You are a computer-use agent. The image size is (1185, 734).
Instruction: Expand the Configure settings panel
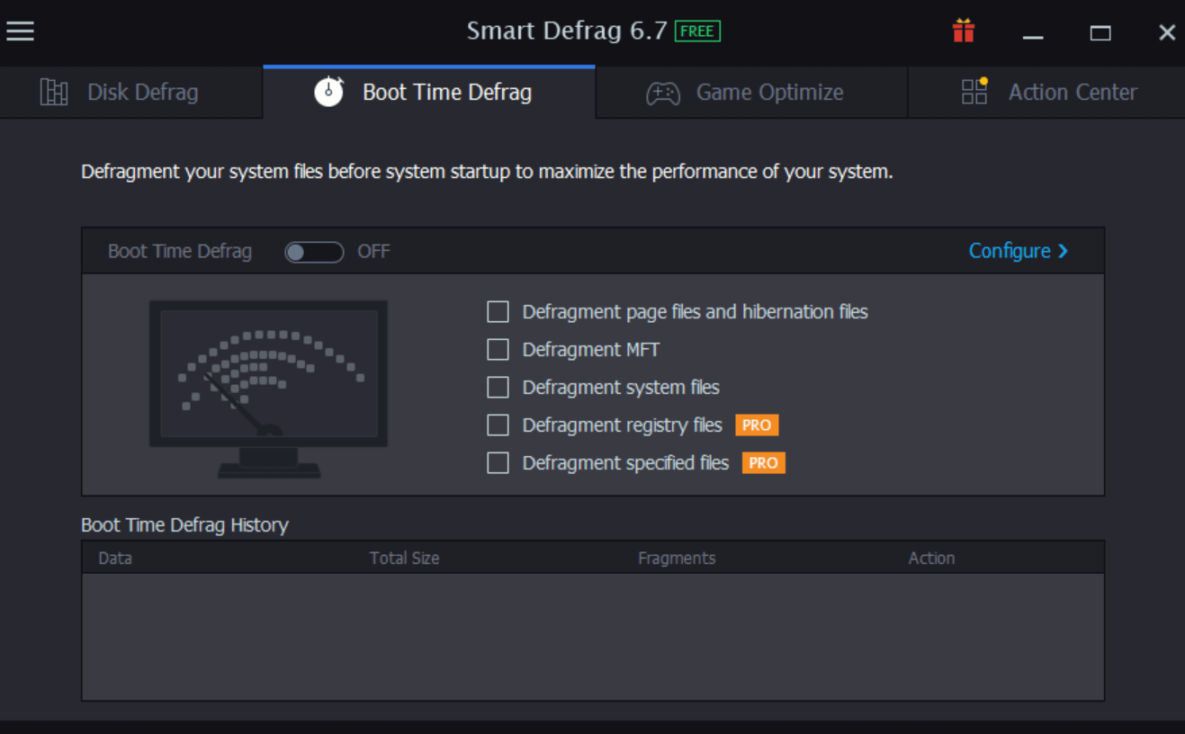(1017, 251)
